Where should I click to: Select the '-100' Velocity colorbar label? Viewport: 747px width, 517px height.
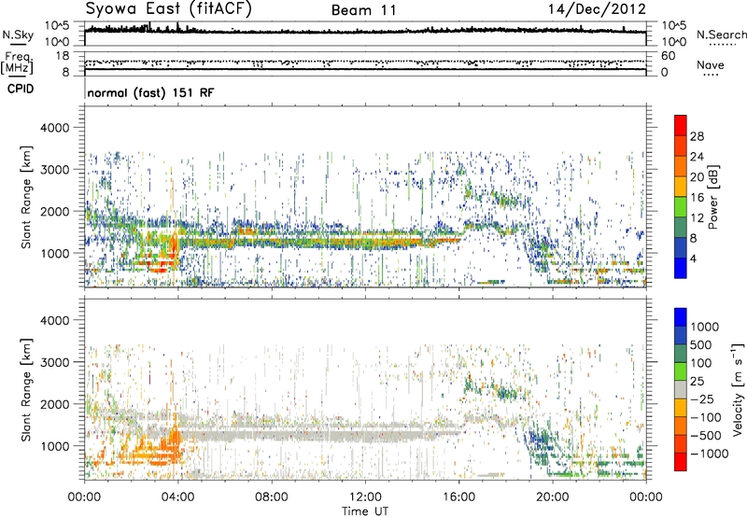pos(705,417)
